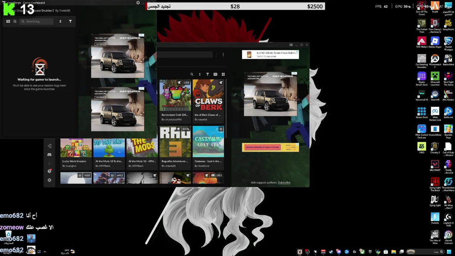This screenshot has width=455, height=256.
Task: Open This War of Mine desktop icon
Action: click(435, 237)
